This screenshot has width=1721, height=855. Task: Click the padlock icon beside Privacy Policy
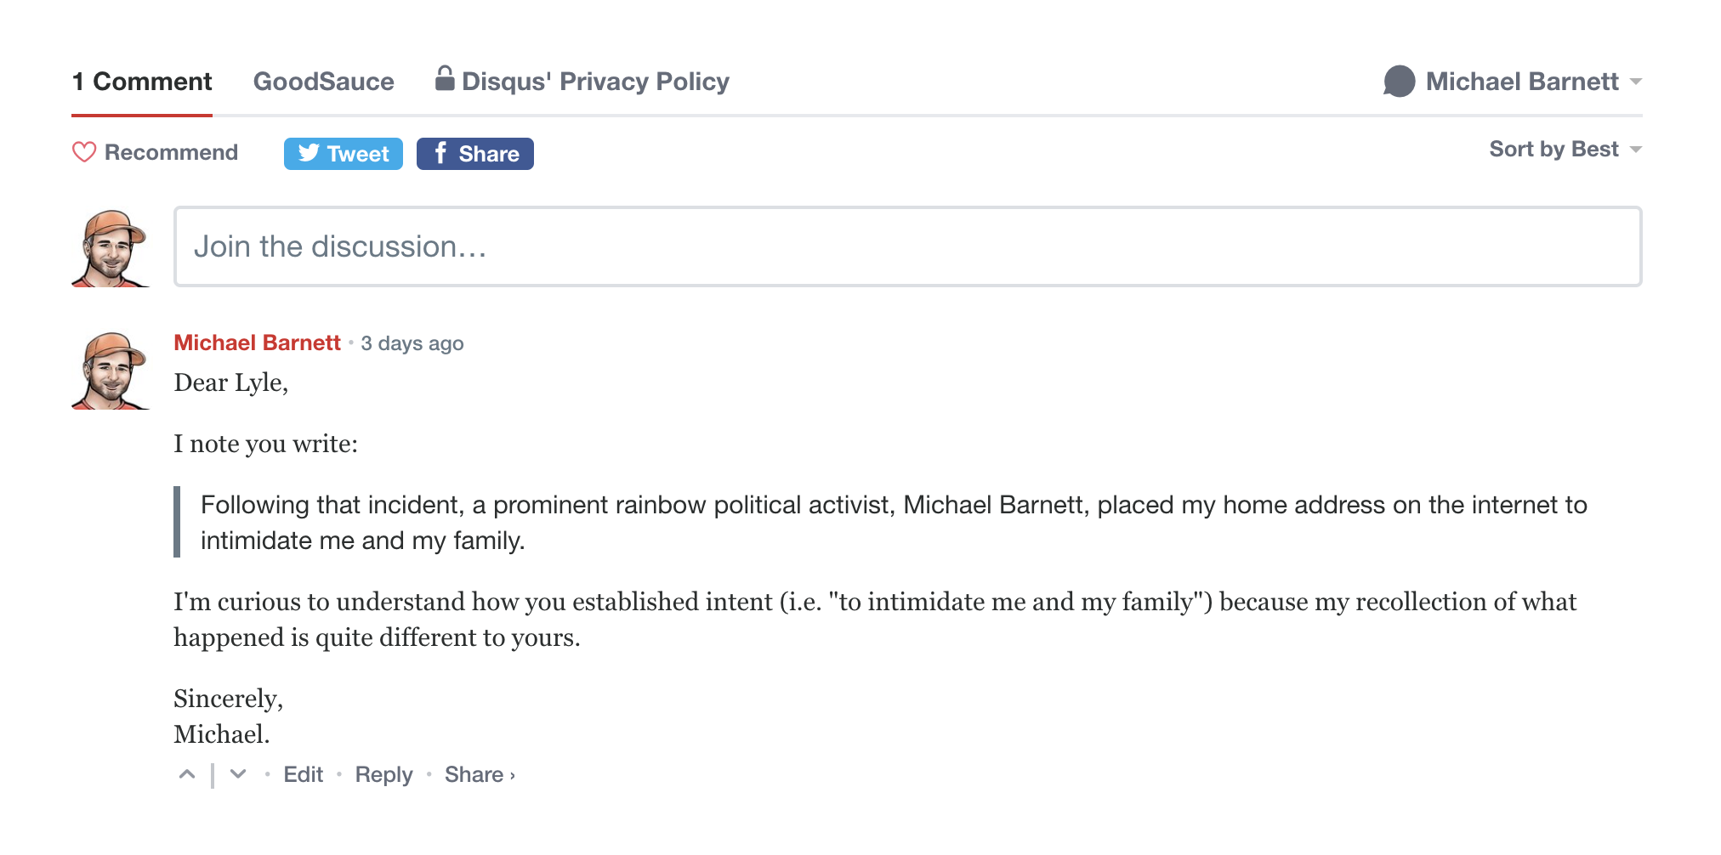point(444,79)
